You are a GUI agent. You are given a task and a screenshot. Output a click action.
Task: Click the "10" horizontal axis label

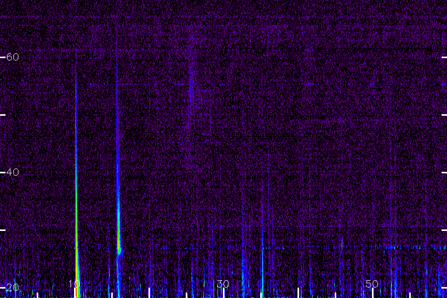pos(74,284)
